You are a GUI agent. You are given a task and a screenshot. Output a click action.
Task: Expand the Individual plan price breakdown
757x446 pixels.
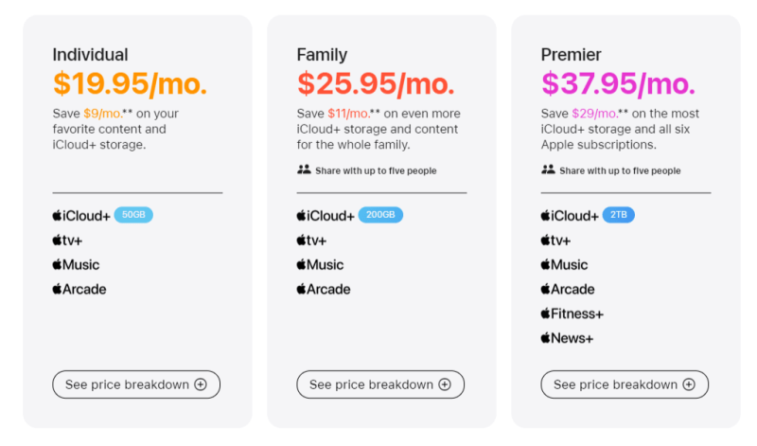[136, 384]
